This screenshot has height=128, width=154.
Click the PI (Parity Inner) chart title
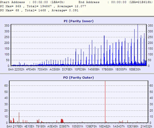pos(79,21)
